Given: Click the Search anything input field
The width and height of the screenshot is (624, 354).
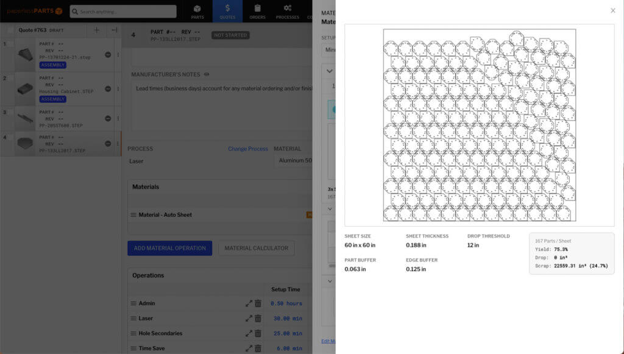Looking at the screenshot, I should pos(124,12).
